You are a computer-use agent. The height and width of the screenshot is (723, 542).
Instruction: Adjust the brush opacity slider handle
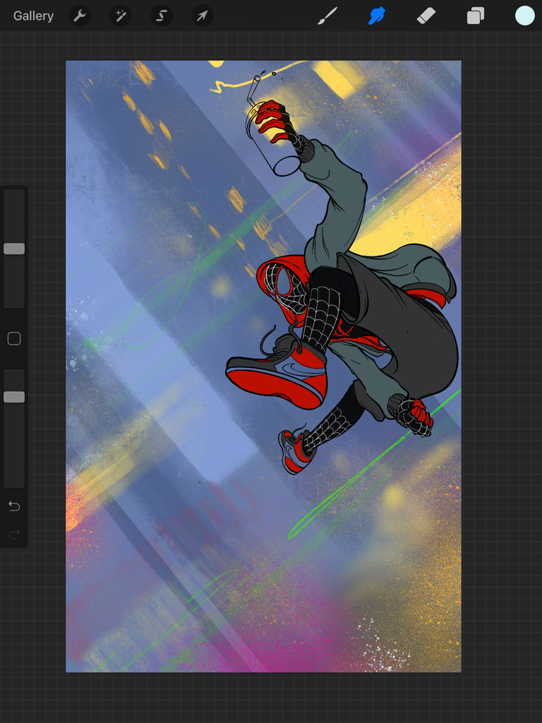14,397
